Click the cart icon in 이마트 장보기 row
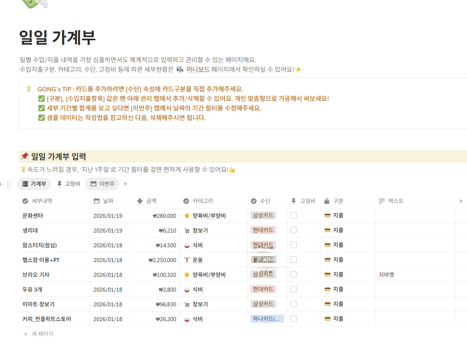467x359 pixels. [x=187, y=304]
